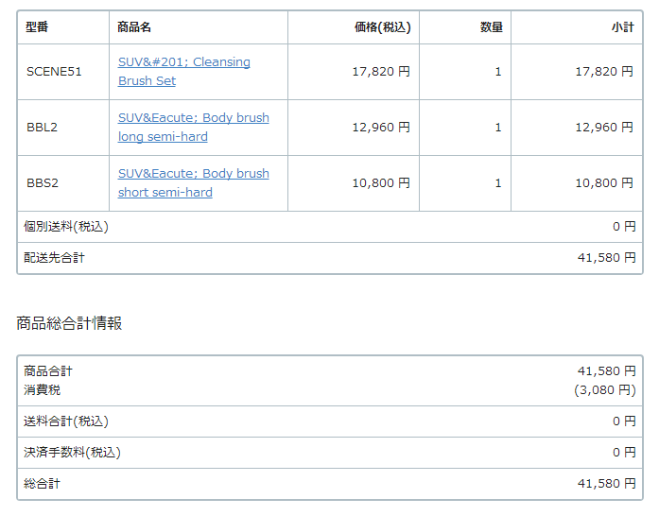Click the (3,080 円) consumption tax amount

pos(605,390)
